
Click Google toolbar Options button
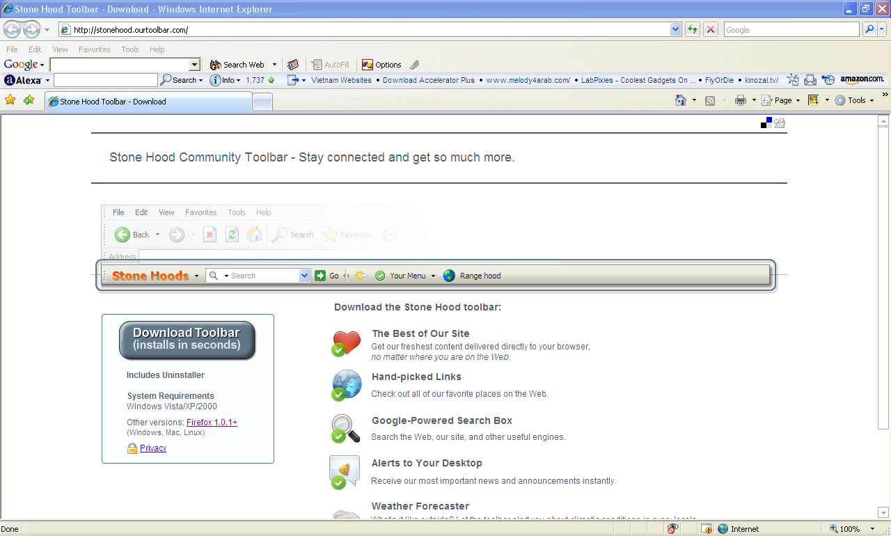coord(381,65)
